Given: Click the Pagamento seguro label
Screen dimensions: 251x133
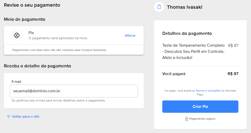Looking at the screenshot, I should point(202,119).
